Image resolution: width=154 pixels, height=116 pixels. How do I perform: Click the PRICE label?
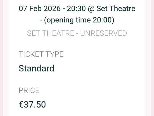[x=29, y=90]
